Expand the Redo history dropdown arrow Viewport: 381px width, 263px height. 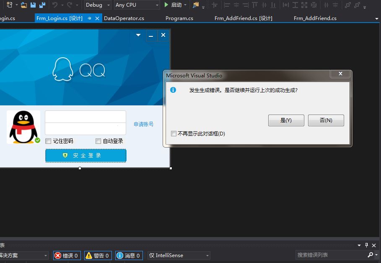tap(77, 5)
